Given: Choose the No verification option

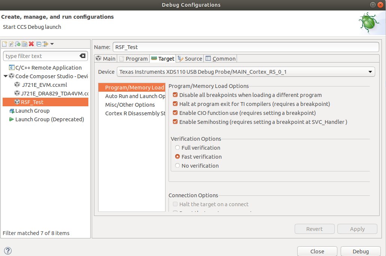Looking at the screenshot, I should click(177, 166).
